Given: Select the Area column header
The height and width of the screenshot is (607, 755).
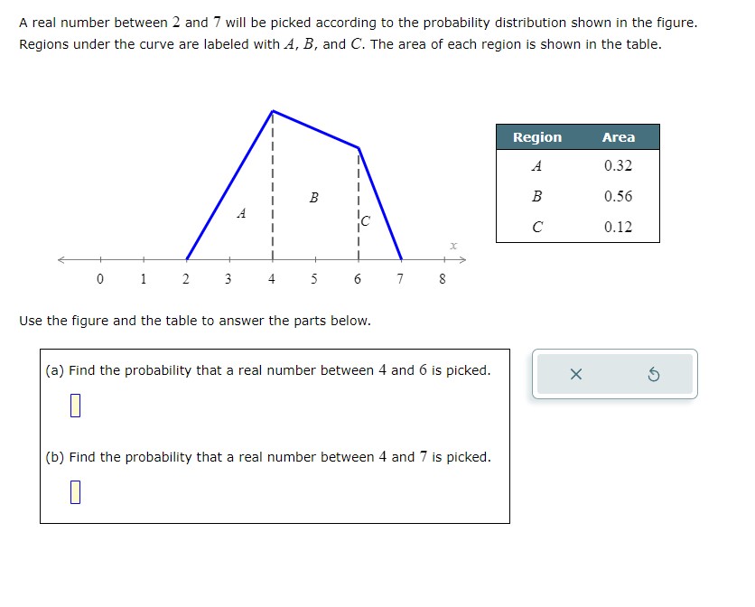Looking at the screenshot, I should coord(620,137).
